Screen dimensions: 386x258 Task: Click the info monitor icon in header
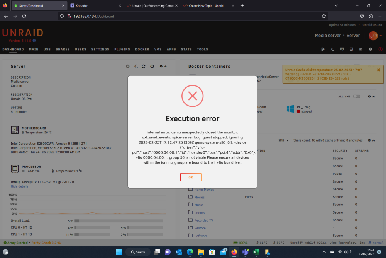click(x=351, y=49)
